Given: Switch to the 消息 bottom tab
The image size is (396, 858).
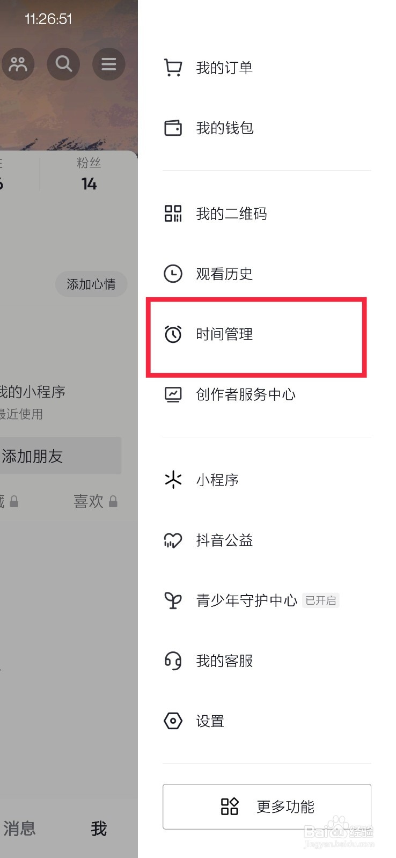Looking at the screenshot, I should coord(19,828).
